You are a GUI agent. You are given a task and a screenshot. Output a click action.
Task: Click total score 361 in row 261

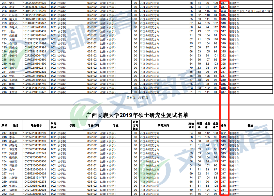tap(223, 190)
